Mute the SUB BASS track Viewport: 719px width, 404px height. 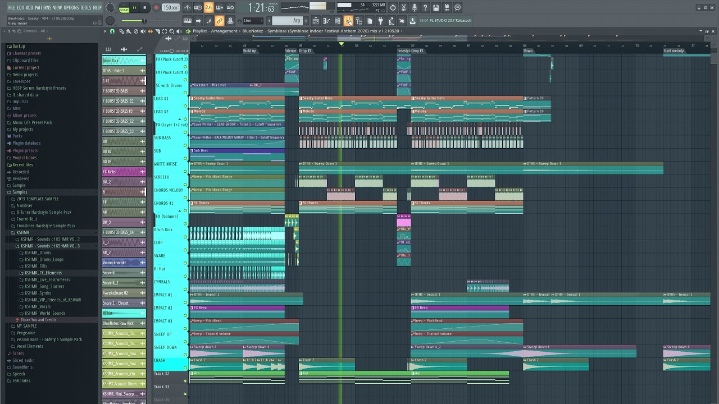point(185,145)
